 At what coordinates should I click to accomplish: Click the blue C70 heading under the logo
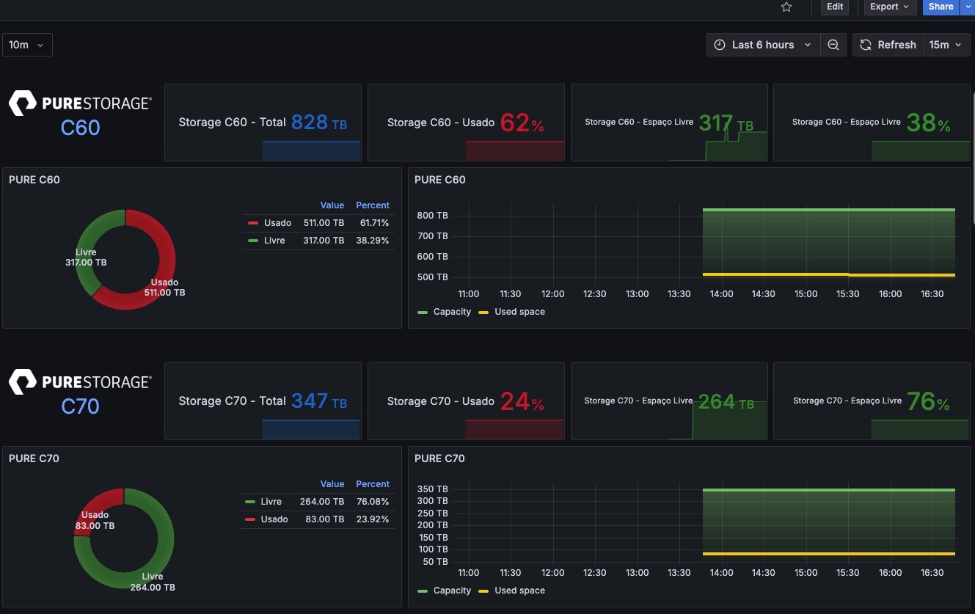80,406
